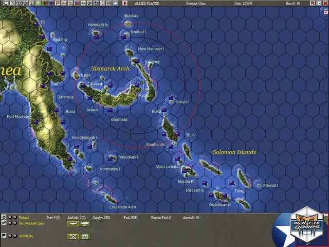Click the flag at Green I.
The width and height of the screenshot is (329, 247).
171,98
